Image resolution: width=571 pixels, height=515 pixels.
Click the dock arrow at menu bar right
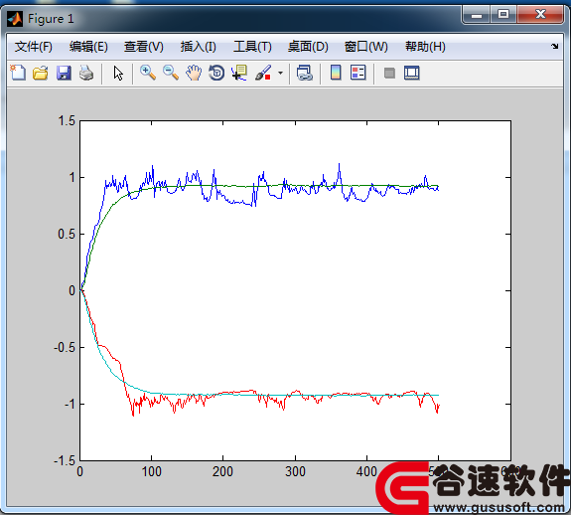tap(554, 47)
